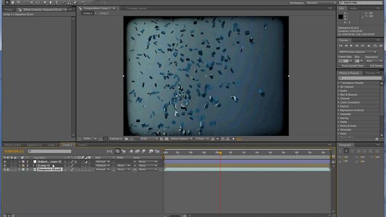Toggle the transparency grid in viewer
The width and height of the screenshot is (386, 217).
(166, 139)
